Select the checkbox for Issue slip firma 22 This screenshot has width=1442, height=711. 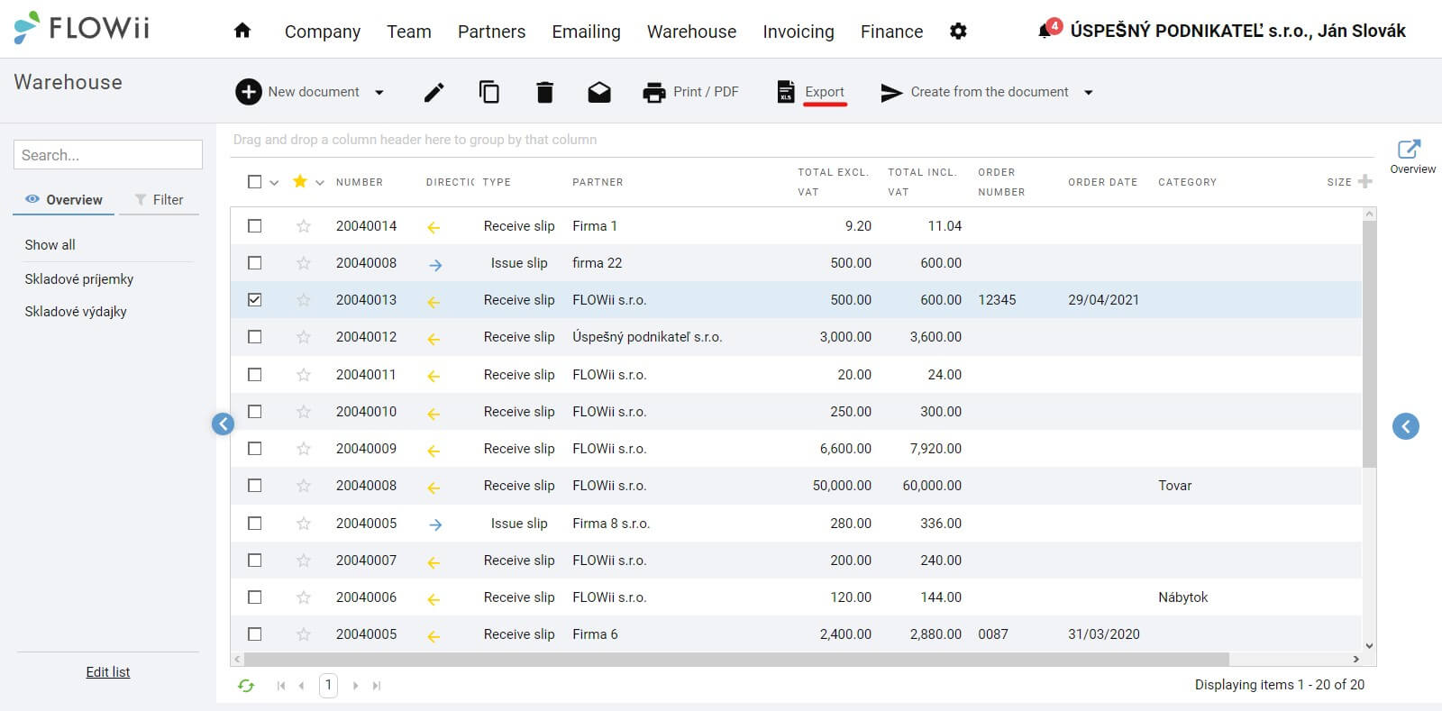pos(255,263)
